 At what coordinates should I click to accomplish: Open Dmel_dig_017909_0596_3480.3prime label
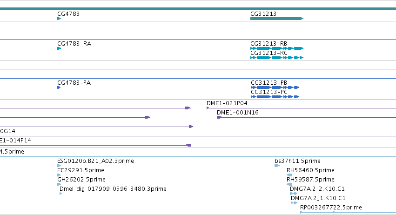pos(113,189)
